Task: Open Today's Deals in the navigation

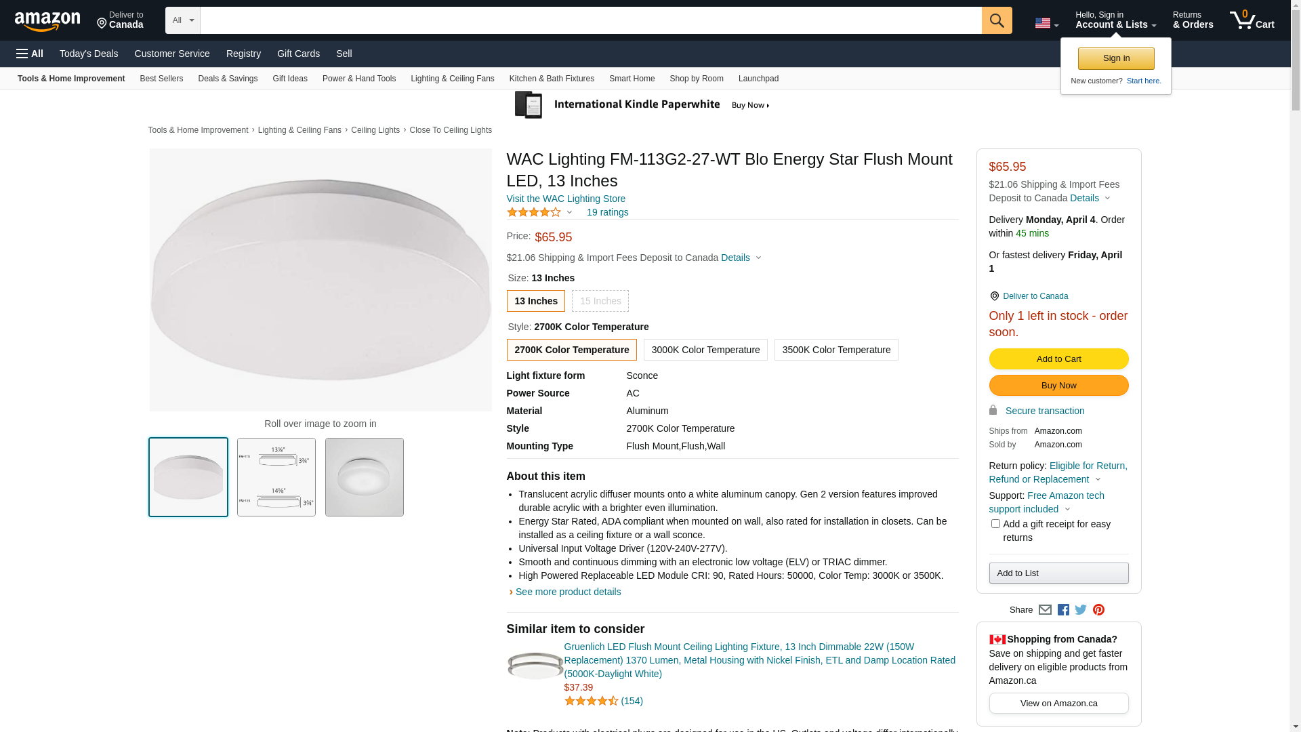Action: (x=89, y=54)
